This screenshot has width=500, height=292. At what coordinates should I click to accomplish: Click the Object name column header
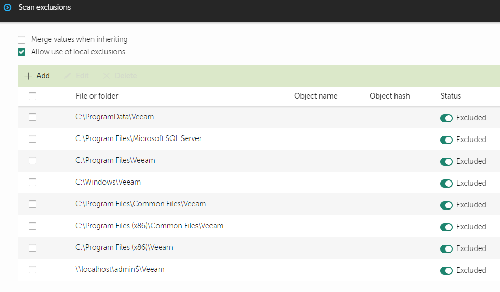click(x=315, y=96)
